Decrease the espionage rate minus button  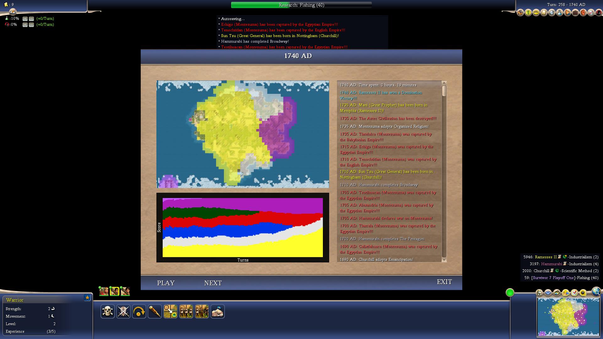point(31,25)
